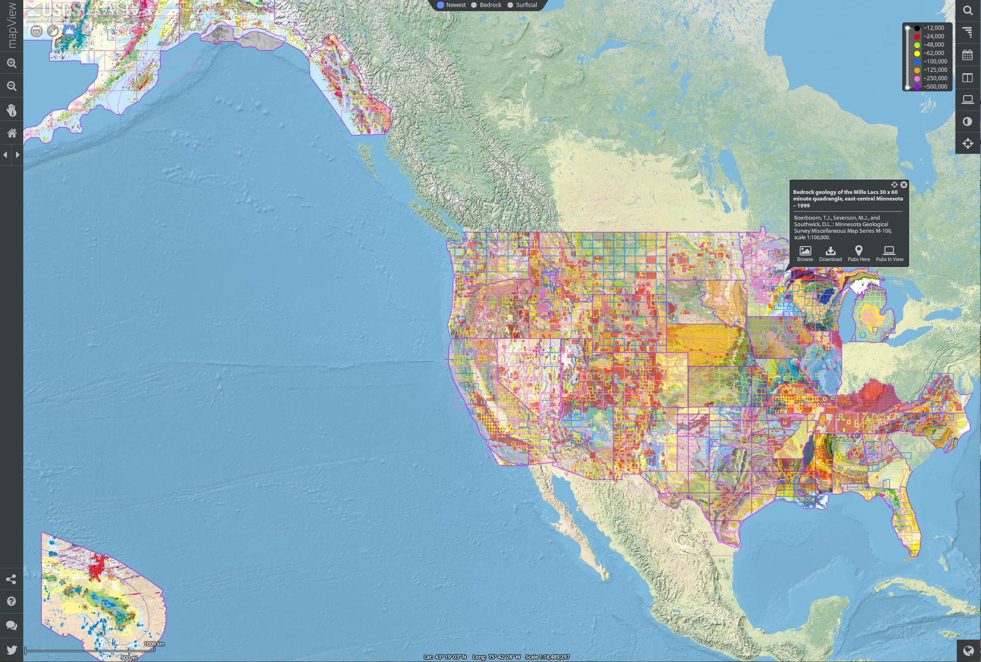
Task: Click the split view panel icon
Action: (x=968, y=77)
